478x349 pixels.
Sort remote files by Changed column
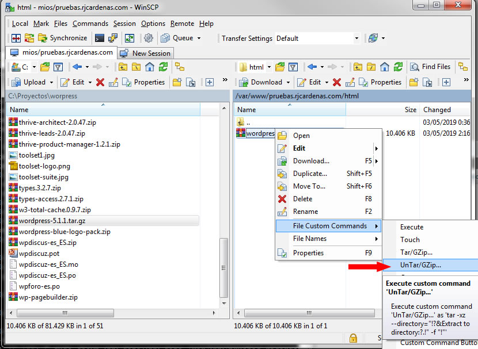coord(446,110)
